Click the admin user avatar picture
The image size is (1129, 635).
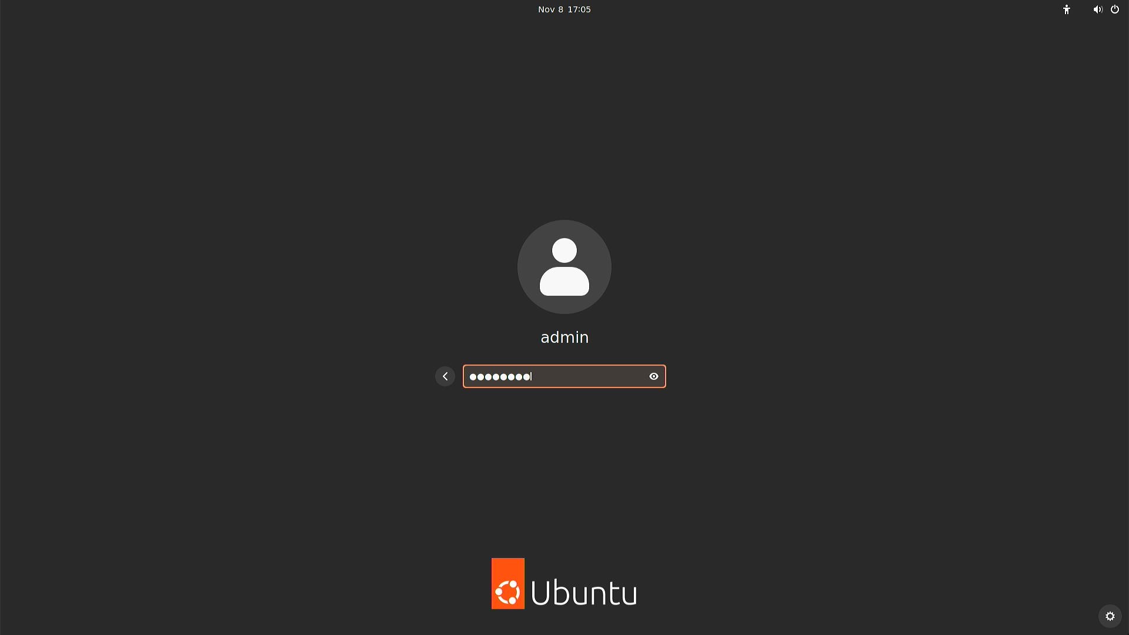(x=564, y=267)
